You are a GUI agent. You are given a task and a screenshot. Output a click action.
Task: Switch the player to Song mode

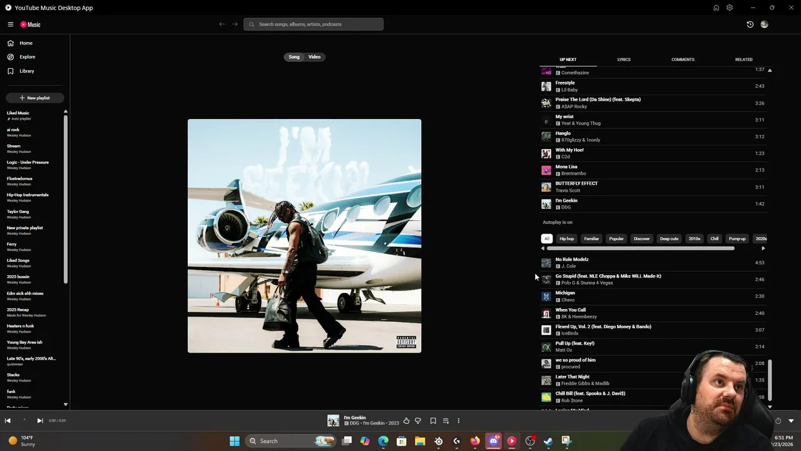(x=294, y=57)
